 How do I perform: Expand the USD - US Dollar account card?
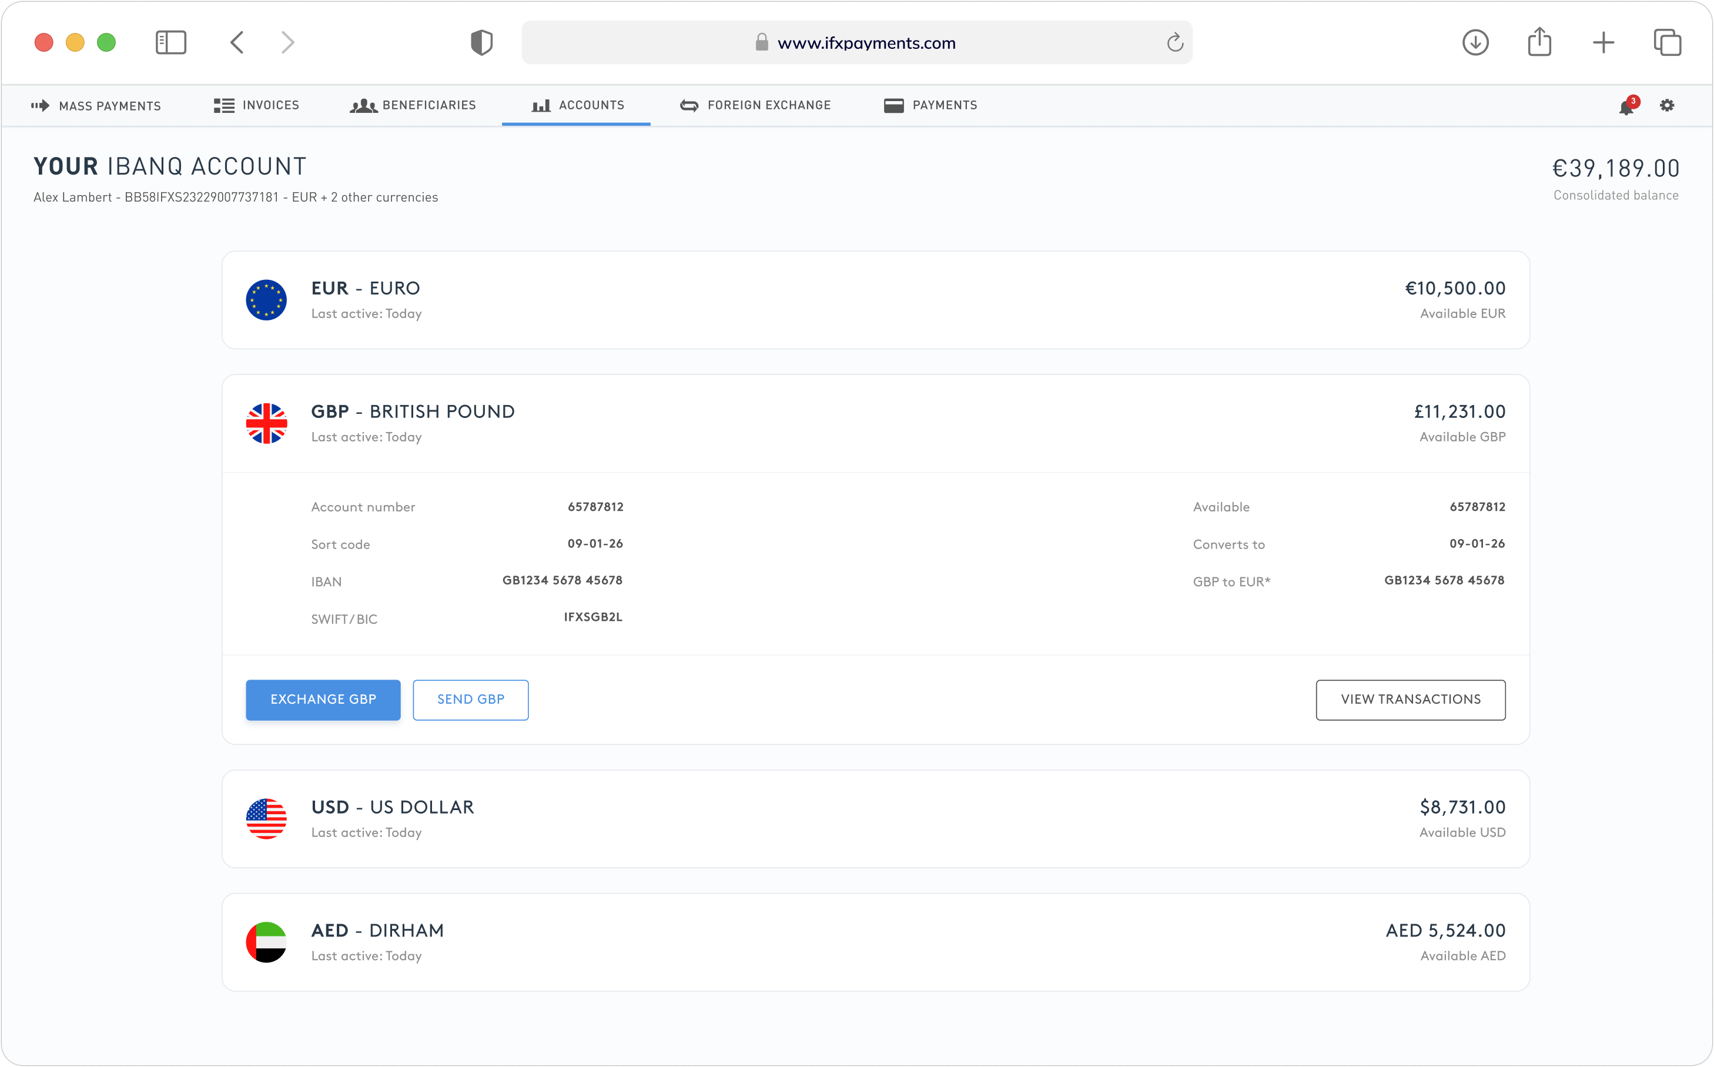pos(875,818)
